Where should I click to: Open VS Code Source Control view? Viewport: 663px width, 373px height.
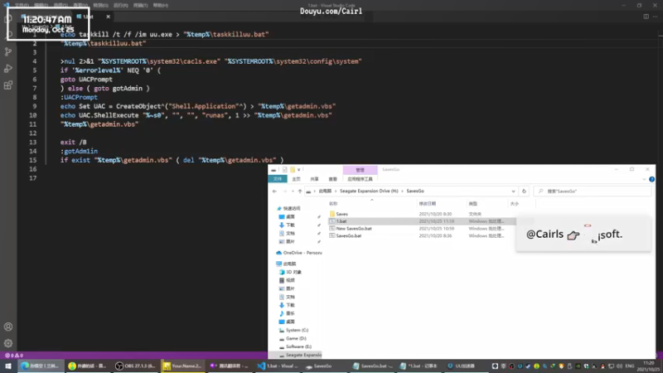coord(8,51)
